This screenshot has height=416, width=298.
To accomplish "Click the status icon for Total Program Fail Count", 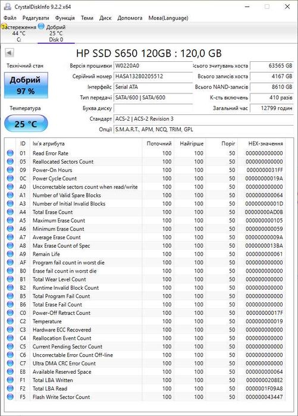I will (x=10, y=296).
